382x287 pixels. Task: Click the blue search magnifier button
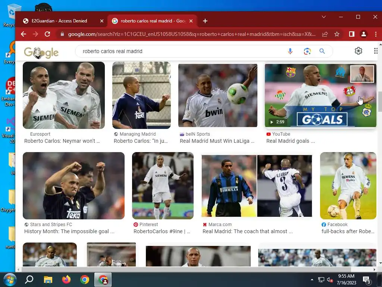322,51
